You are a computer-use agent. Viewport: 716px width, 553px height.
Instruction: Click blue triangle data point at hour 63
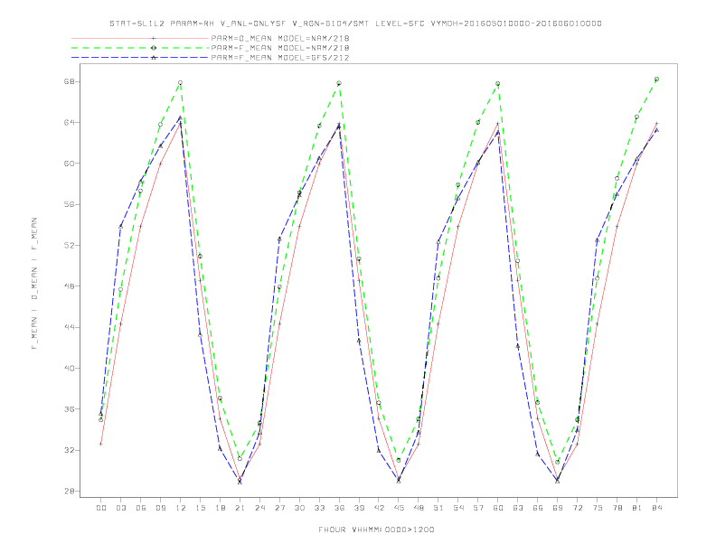[x=518, y=345]
